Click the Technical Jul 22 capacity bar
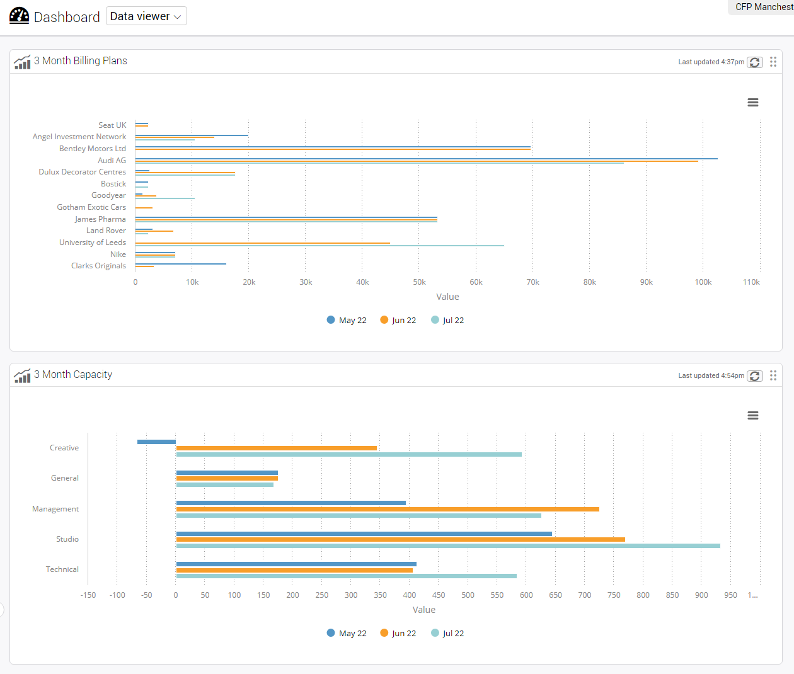Viewport: 794px width, 674px height. pyautogui.click(x=347, y=576)
